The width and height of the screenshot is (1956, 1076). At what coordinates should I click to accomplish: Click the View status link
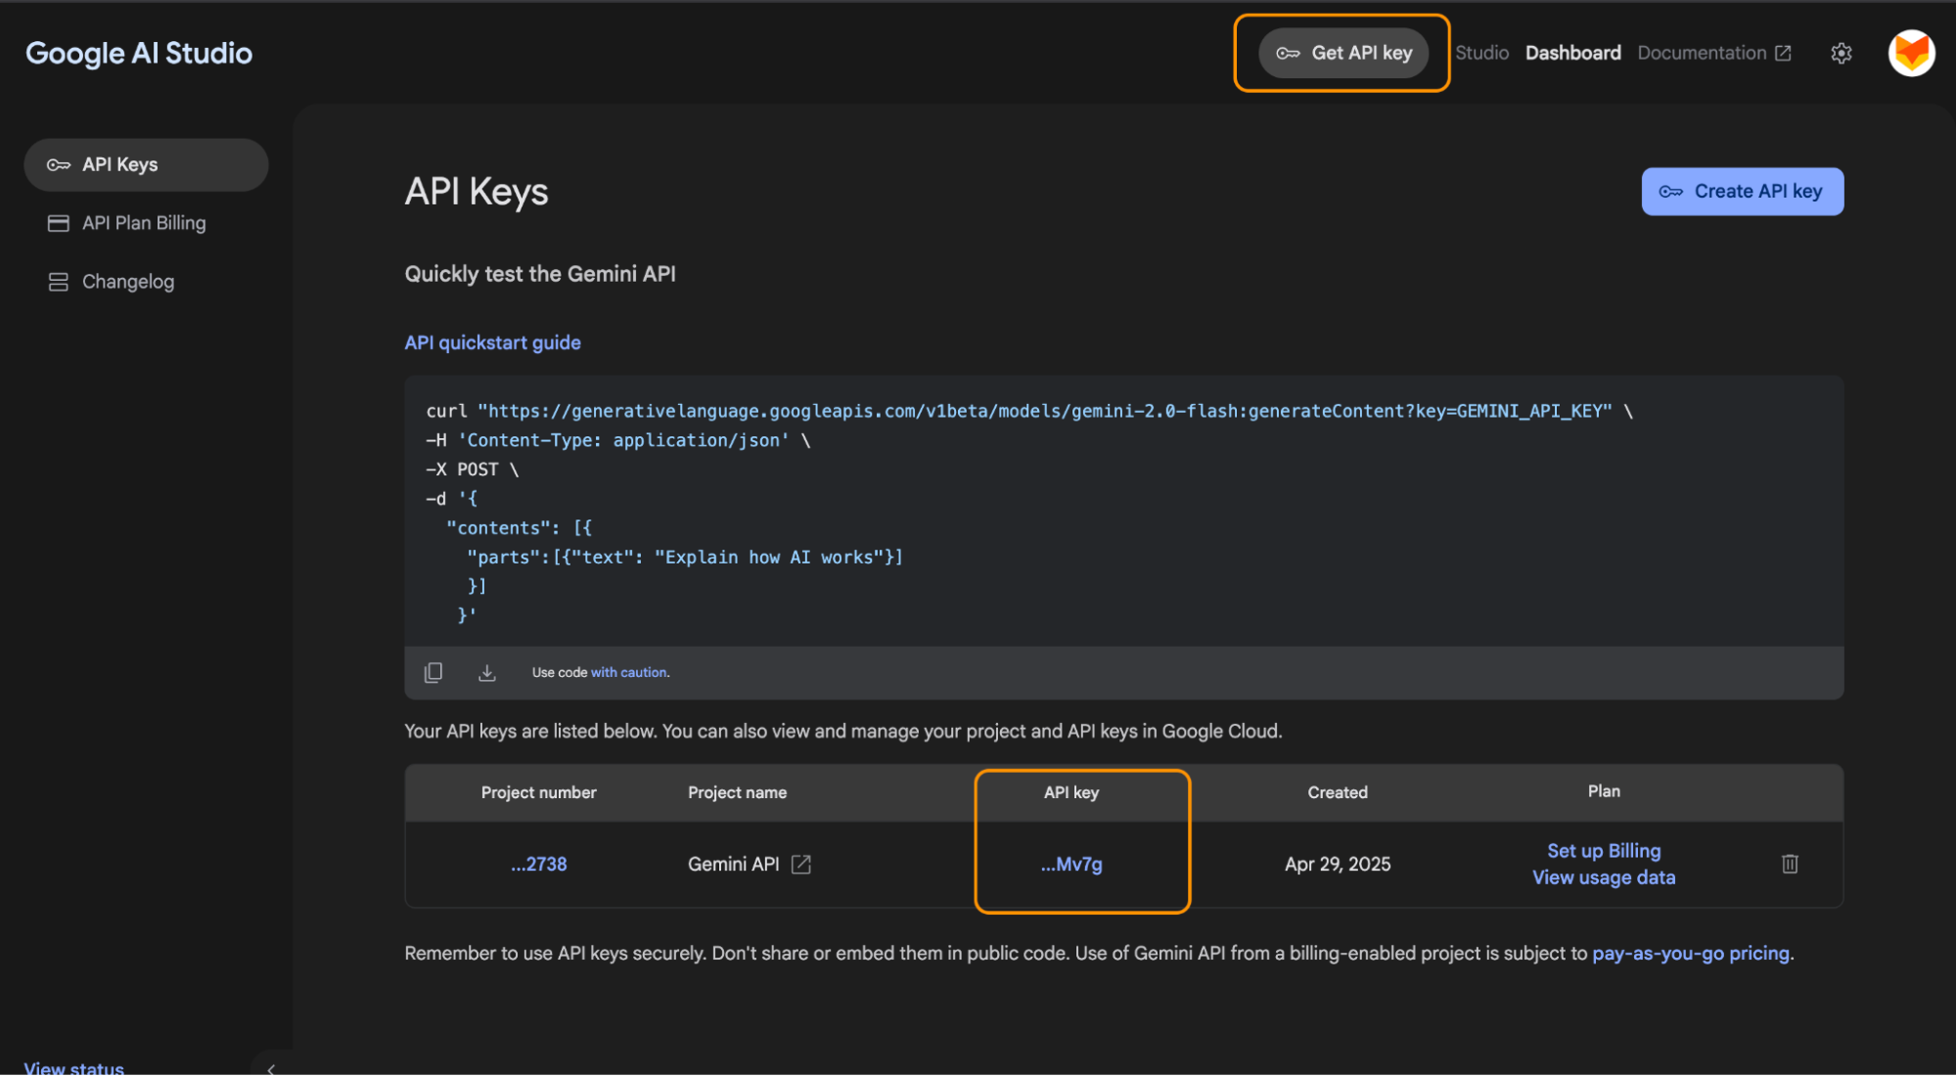pos(74,1067)
